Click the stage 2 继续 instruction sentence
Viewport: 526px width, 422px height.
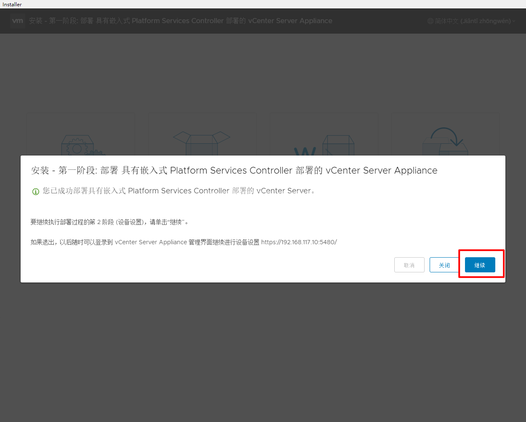pos(109,222)
